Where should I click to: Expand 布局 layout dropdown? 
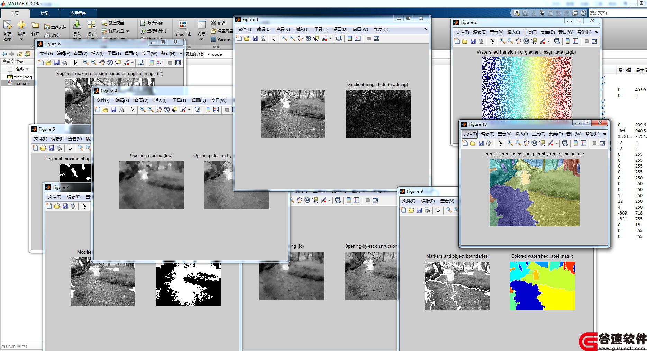click(x=202, y=39)
